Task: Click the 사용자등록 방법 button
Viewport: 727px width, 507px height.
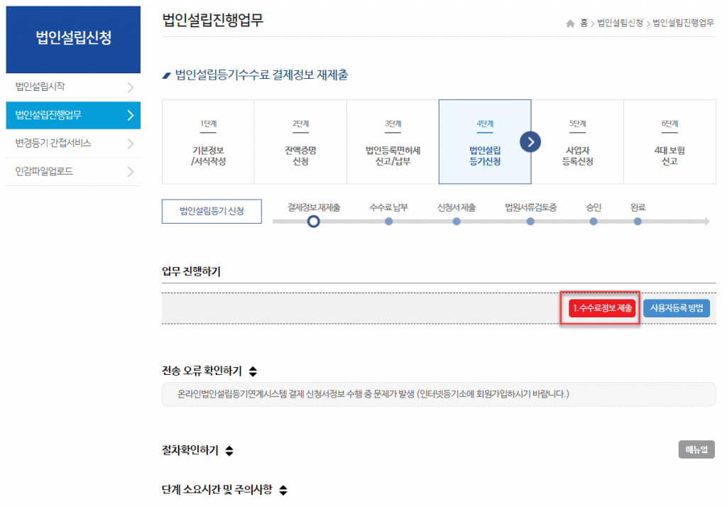Action: pyautogui.click(x=677, y=308)
